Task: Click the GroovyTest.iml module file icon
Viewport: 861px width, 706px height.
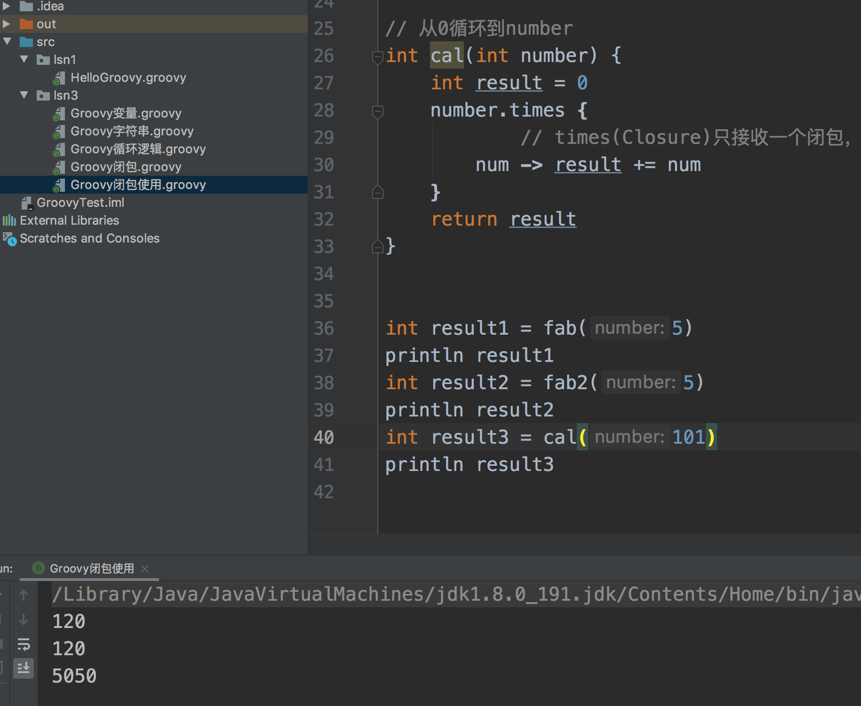Action: tap(27, 203)
